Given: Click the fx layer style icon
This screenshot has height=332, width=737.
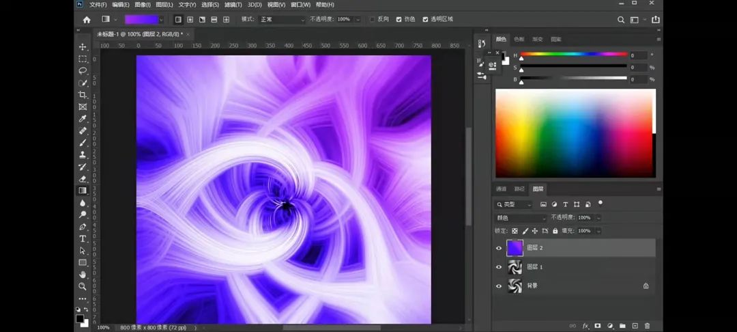Looking at the screenshot, I should (x=586, y=326).
